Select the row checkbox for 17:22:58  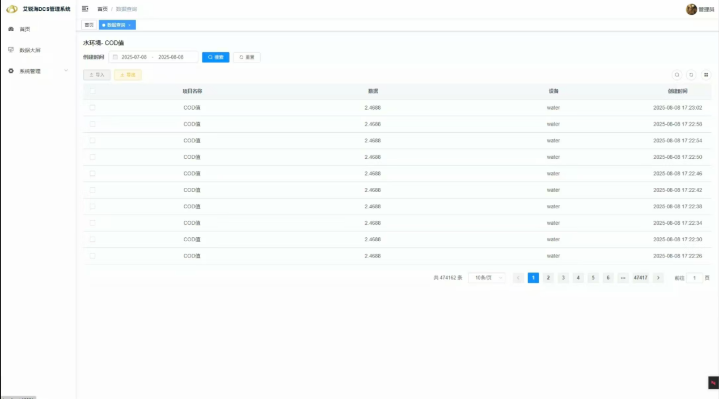(92, 124)
